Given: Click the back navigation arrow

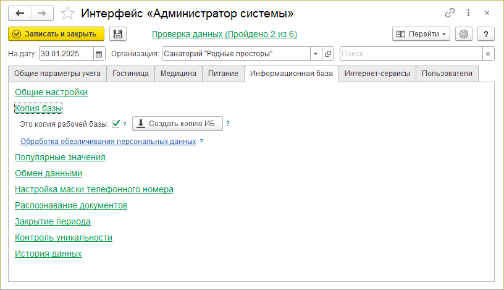Looking at the screenshot, I should point(19,13).
